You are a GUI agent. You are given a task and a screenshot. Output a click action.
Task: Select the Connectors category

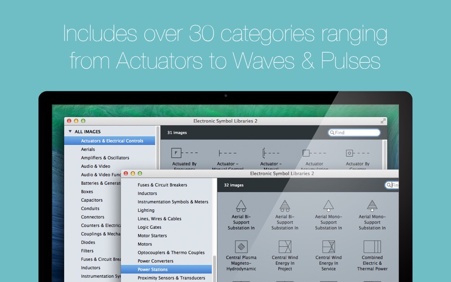[93, 217]
